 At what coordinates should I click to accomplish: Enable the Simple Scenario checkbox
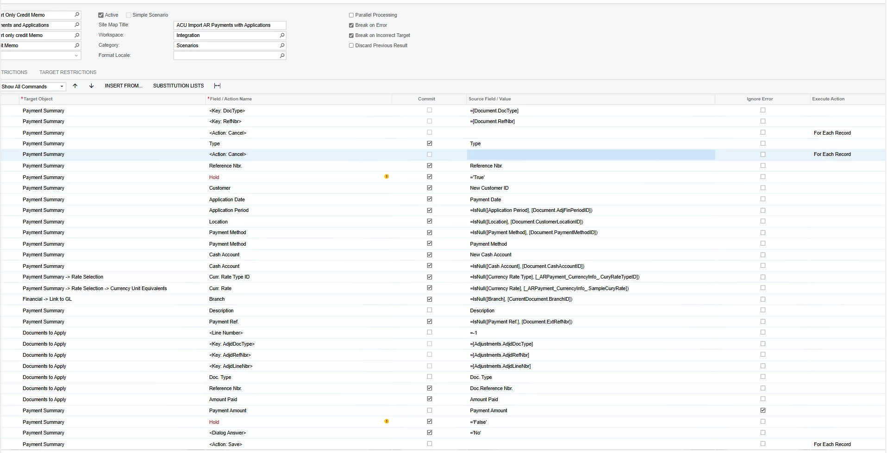tap(129, 15)
